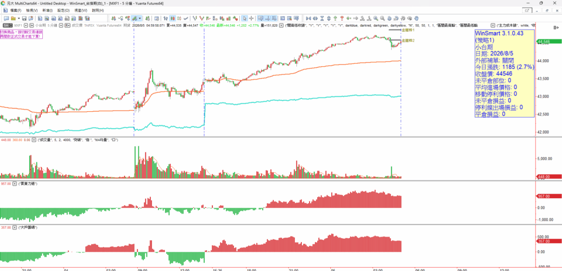Click the zoom out magnifier icon
This screenshot has height=271, width=562.
(383, 18)
